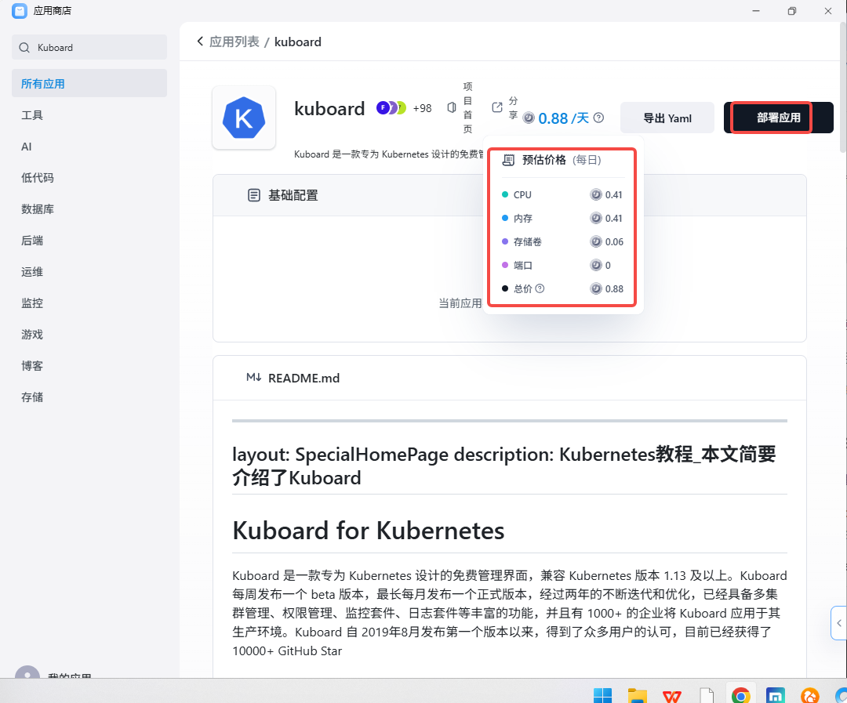
Task: Open the blank document icon on taskbar
Action: pos(707,695)
